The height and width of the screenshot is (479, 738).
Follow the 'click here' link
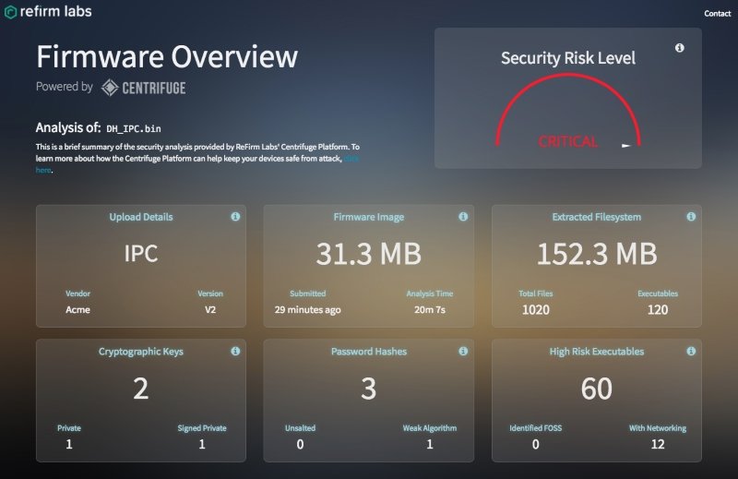(351, 159)
